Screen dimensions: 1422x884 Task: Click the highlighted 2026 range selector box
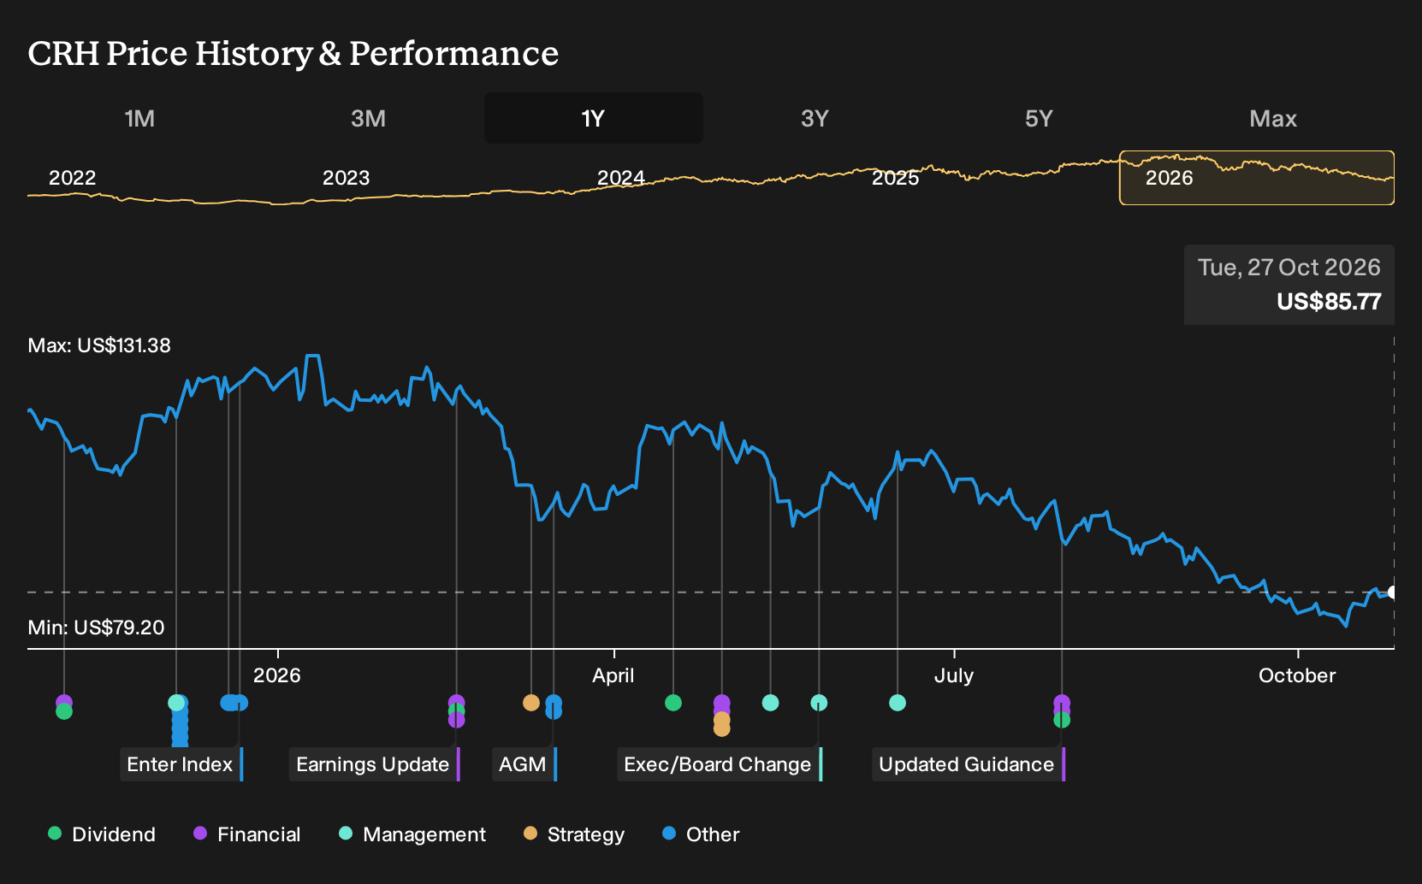(x=1257, y=178)
